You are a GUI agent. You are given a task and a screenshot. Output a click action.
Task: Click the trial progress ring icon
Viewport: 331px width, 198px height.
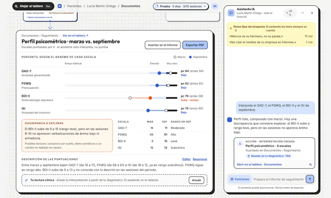pyautogui.click(x=157, y=6)
